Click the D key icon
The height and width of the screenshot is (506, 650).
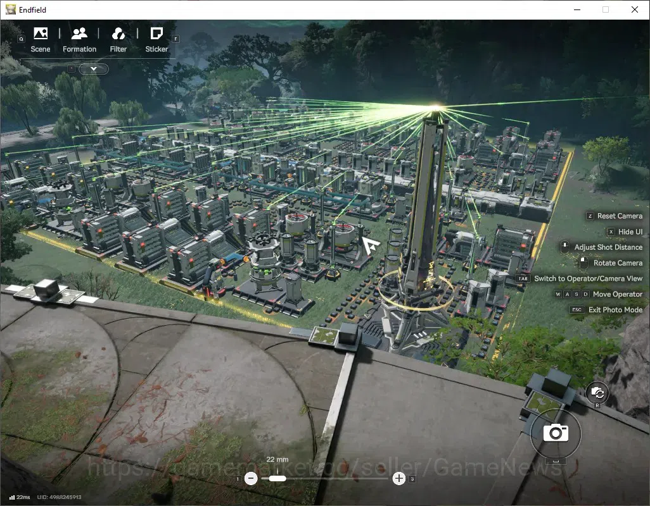pos(585,294)
